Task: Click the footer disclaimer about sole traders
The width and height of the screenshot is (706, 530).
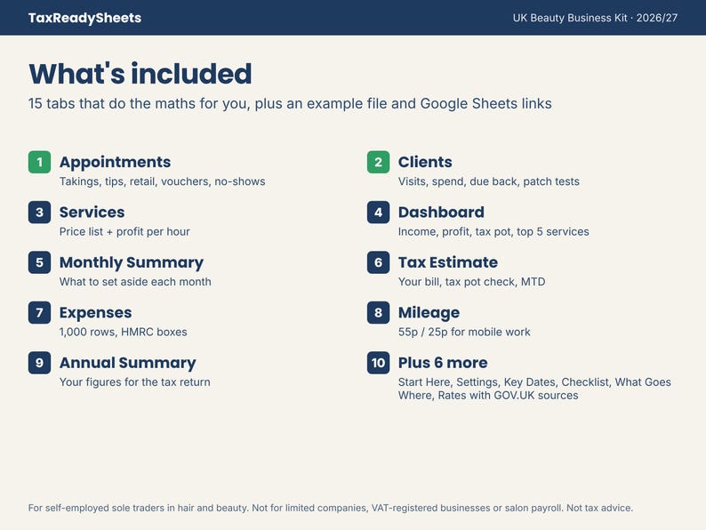Action: (x=331, y=508)
